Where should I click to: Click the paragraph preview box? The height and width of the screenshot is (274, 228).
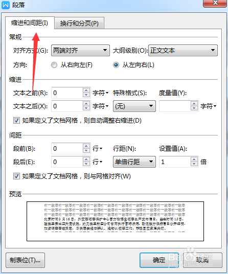tap(115, 221)
